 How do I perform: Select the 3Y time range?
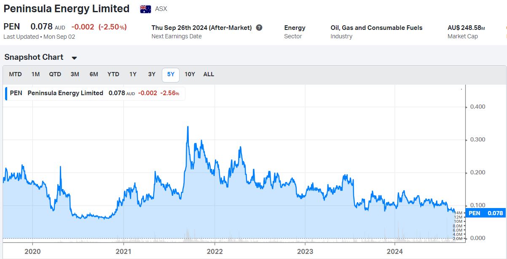[152, 74]
